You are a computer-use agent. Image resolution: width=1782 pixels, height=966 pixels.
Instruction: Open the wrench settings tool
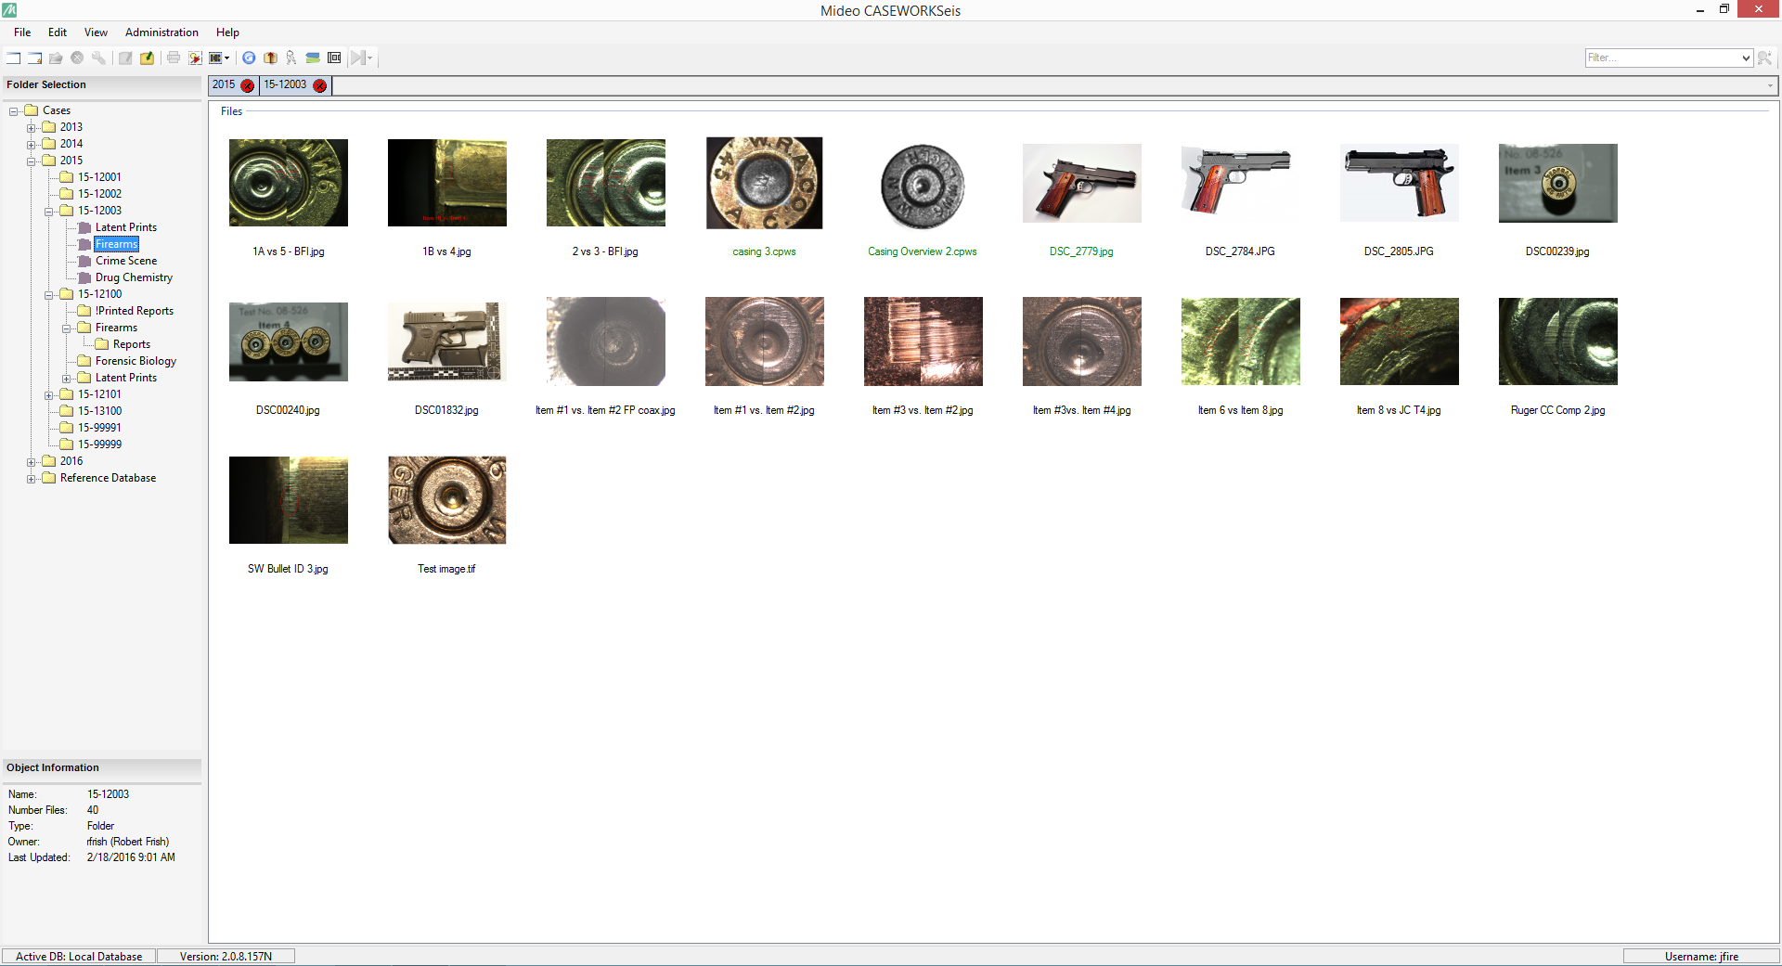coord(98,58)
